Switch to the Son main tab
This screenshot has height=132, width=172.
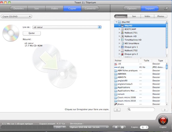pyautogui.click(x=36, y=8)
